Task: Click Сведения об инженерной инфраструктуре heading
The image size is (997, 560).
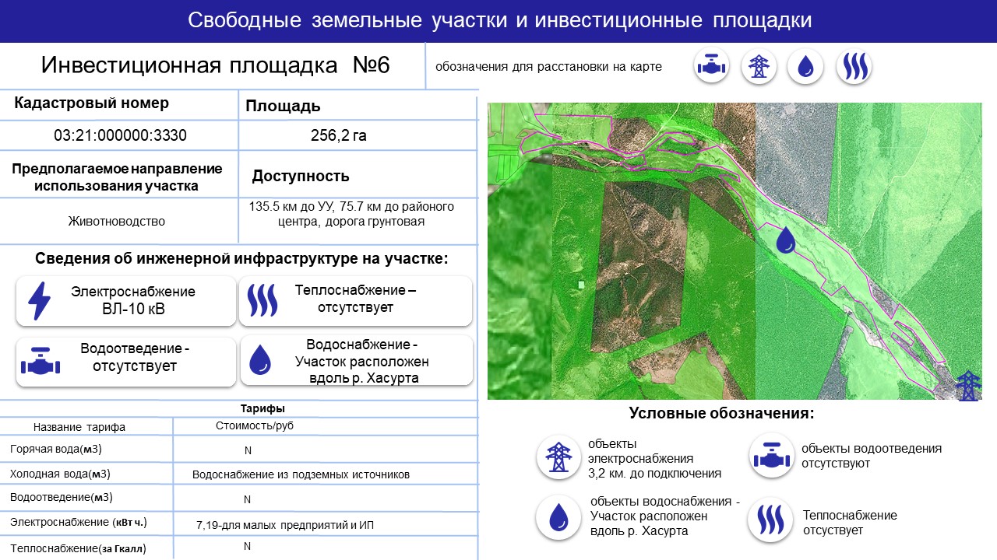Action: pos(241,259)
